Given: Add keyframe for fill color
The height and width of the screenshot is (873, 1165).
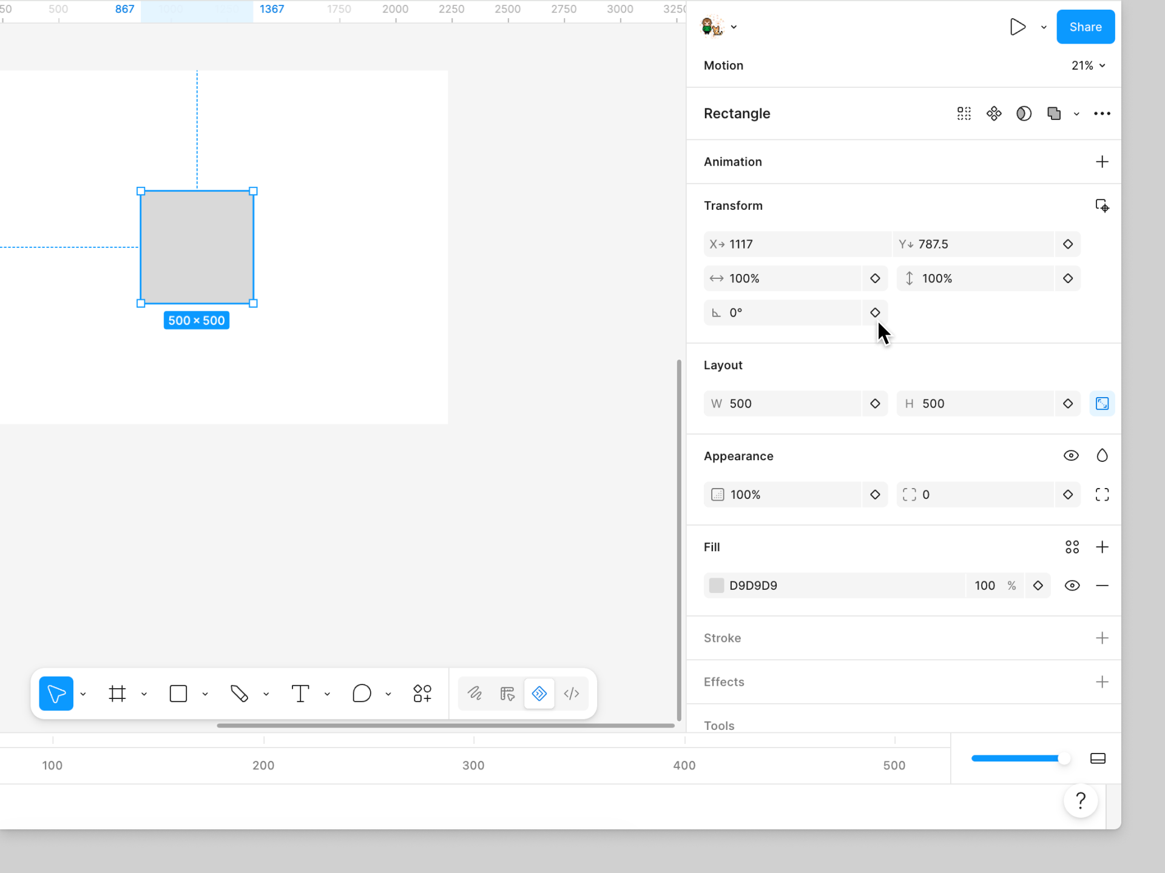Looking at the screenshot, I should click(1038, 586).
